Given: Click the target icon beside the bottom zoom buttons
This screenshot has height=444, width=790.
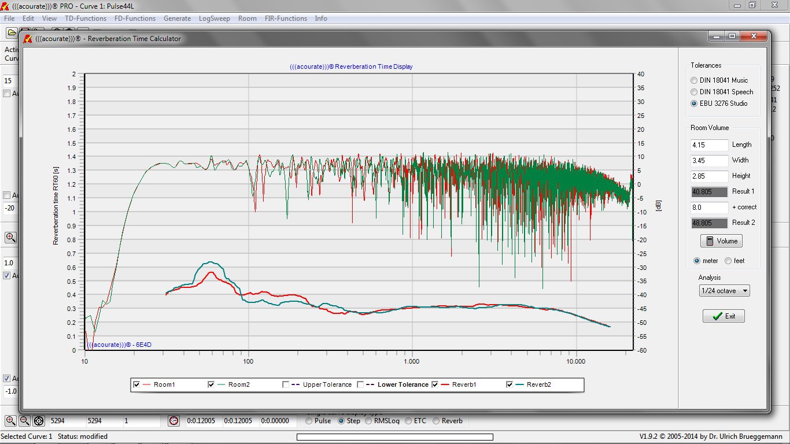Looking at the screenshot, I should pos(39,421).
